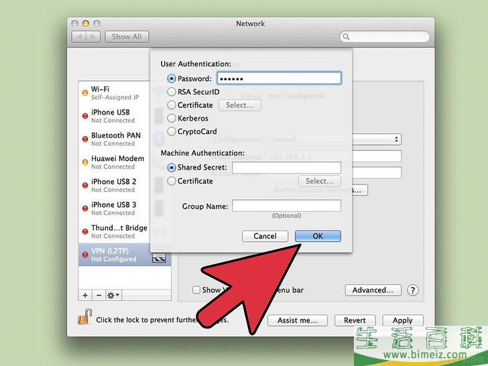This screenshot has height=366, width=488.
Task: Click the help question mark icon
Action: point(413,290)
